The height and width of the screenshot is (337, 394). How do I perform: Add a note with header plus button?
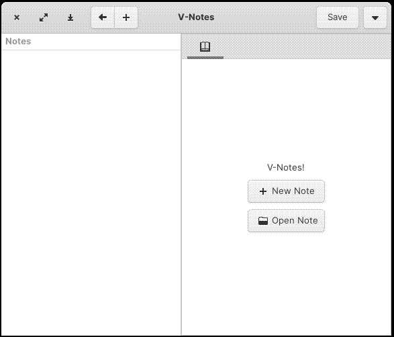click(x=126, y=17)
